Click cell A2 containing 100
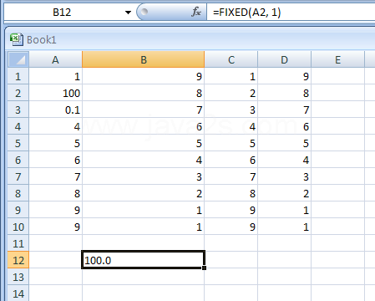This screenshot has width=375, height=301. (56, 93)
